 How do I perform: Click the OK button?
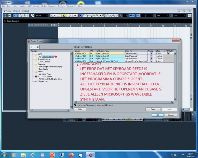pos(158,115)
